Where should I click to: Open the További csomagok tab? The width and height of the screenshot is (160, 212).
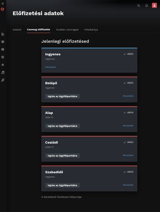67,30
